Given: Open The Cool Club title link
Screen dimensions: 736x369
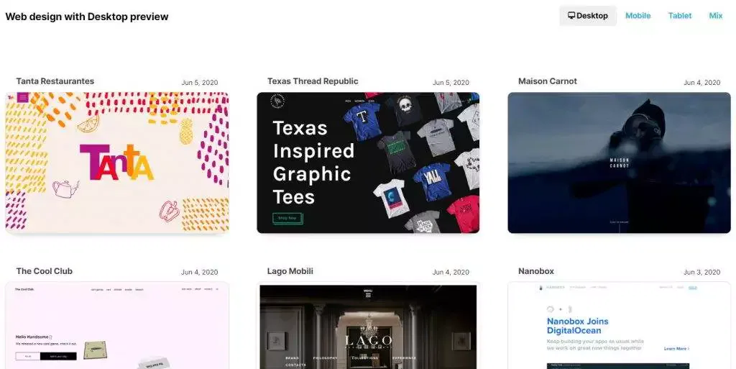Looking at the screenshot, I should [44, 271].
